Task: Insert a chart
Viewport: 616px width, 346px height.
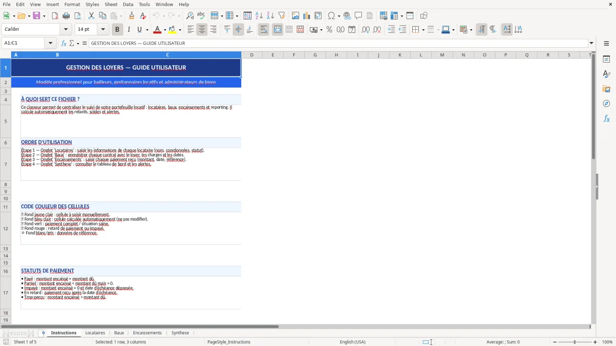Action: tap(306, 16)
